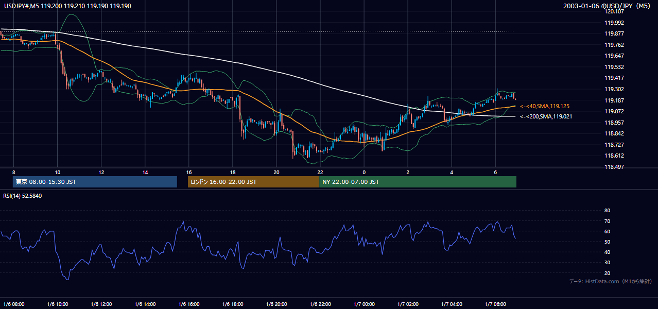Click RSI scale value 40
Viewport: 658px width, 309px height.
tap(607, 252)
